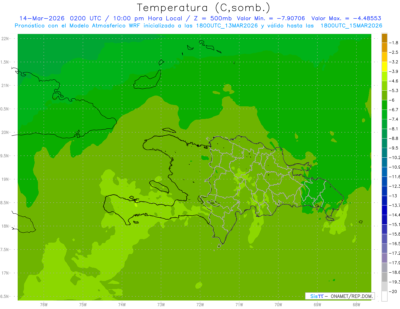Click the '76W' longitude label
This screenshot has width=400, height=309.
point(44,304)
